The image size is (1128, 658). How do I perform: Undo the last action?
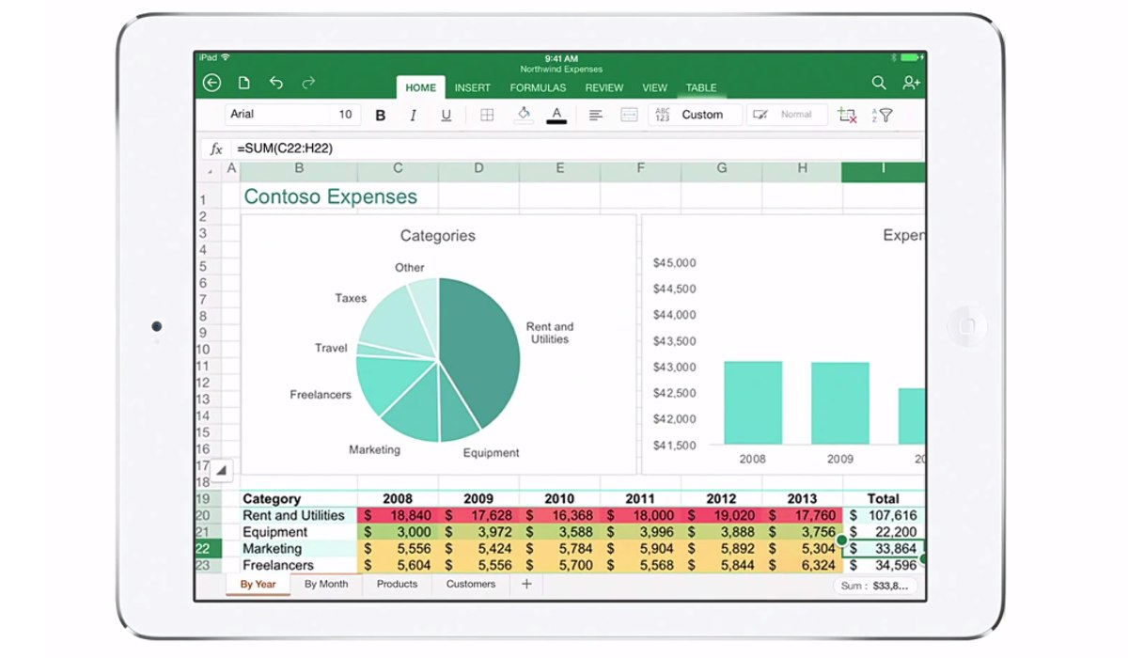click(x=275, y=84)
